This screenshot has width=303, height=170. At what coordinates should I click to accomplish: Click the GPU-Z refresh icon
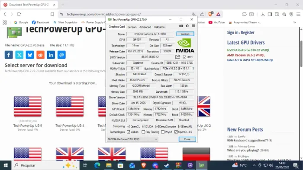click(187, 26)
